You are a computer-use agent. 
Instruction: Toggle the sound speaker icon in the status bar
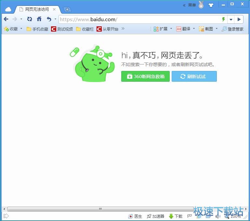click(x=218, y=216)
